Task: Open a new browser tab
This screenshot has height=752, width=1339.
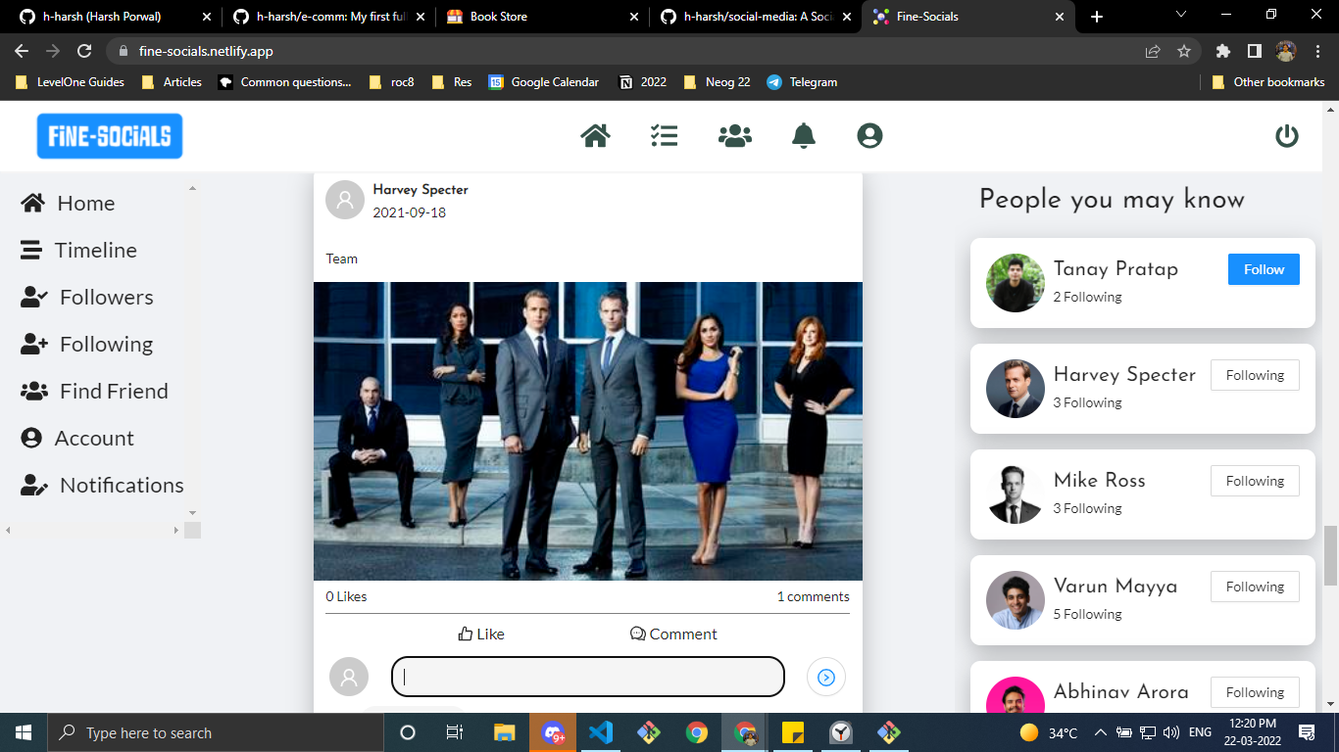Action: point(1097,17)
